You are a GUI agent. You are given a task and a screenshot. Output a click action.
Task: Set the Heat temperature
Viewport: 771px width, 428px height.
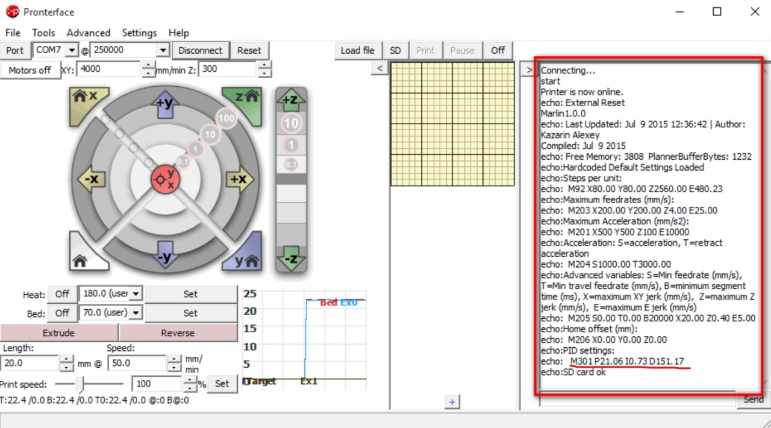191,294
